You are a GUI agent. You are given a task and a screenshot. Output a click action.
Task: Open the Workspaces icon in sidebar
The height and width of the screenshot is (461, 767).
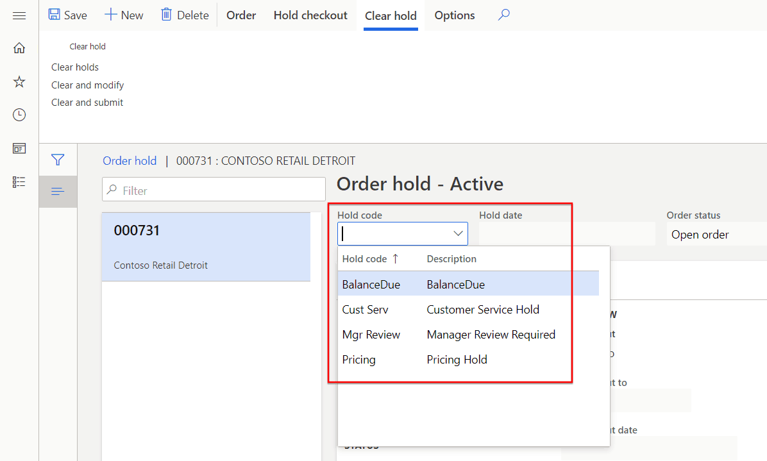point(19,148)
